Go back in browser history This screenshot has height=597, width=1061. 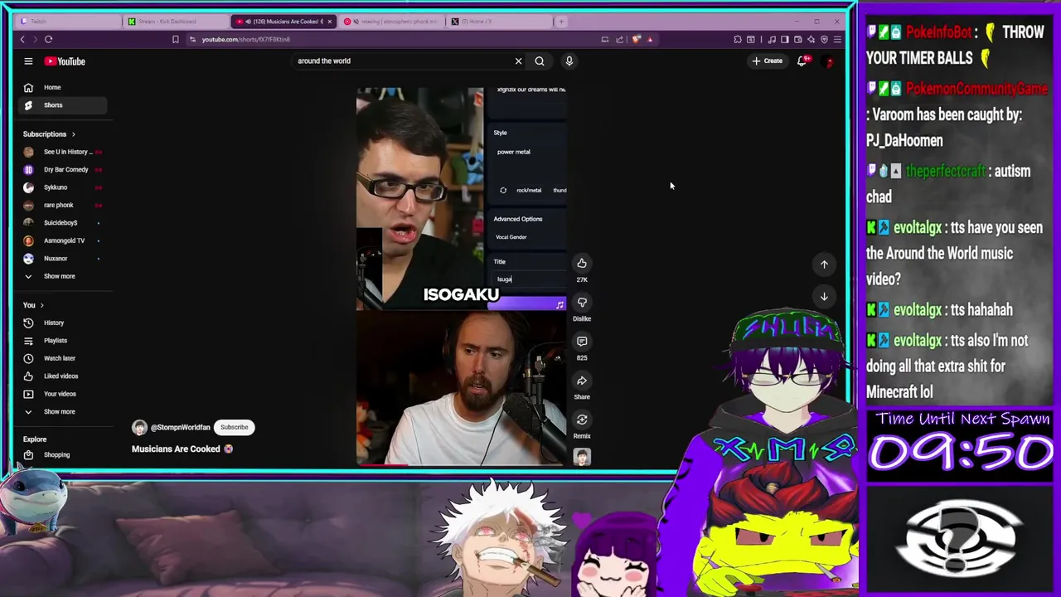[x=22, y=39]
